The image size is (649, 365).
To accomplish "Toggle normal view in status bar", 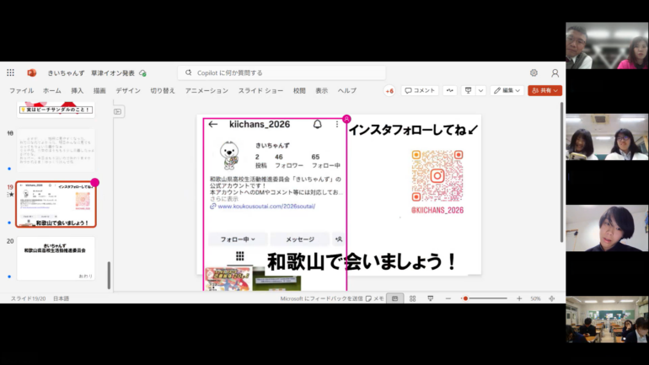I will (394, 298).
